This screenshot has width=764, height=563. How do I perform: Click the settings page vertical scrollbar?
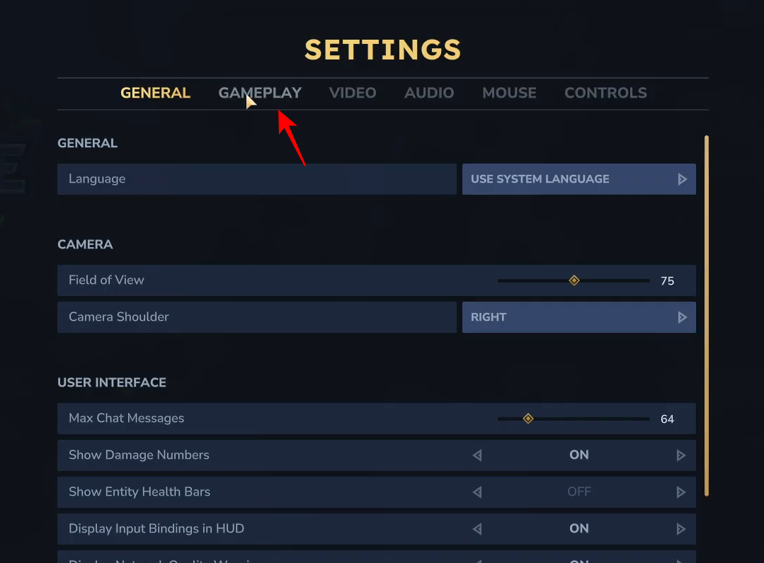(x=706, y=315)
